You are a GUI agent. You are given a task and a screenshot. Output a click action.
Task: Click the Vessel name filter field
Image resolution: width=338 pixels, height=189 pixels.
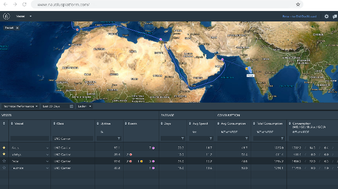30,139
